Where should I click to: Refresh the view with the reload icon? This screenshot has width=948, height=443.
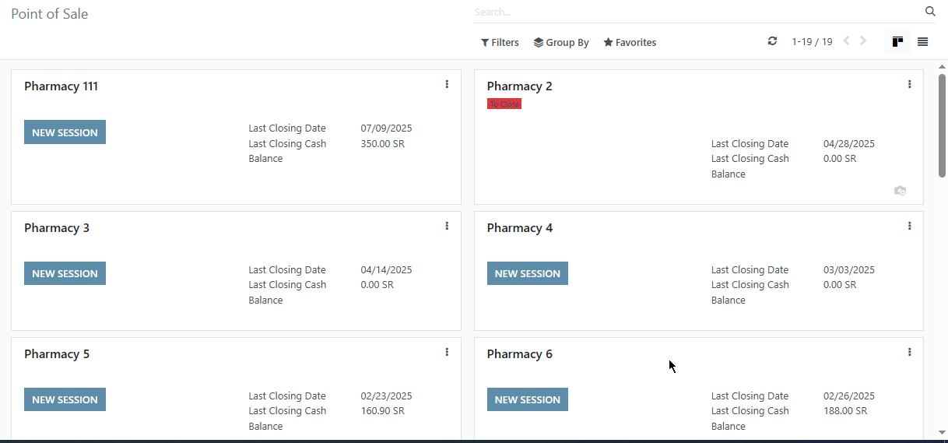pos(772,41)
